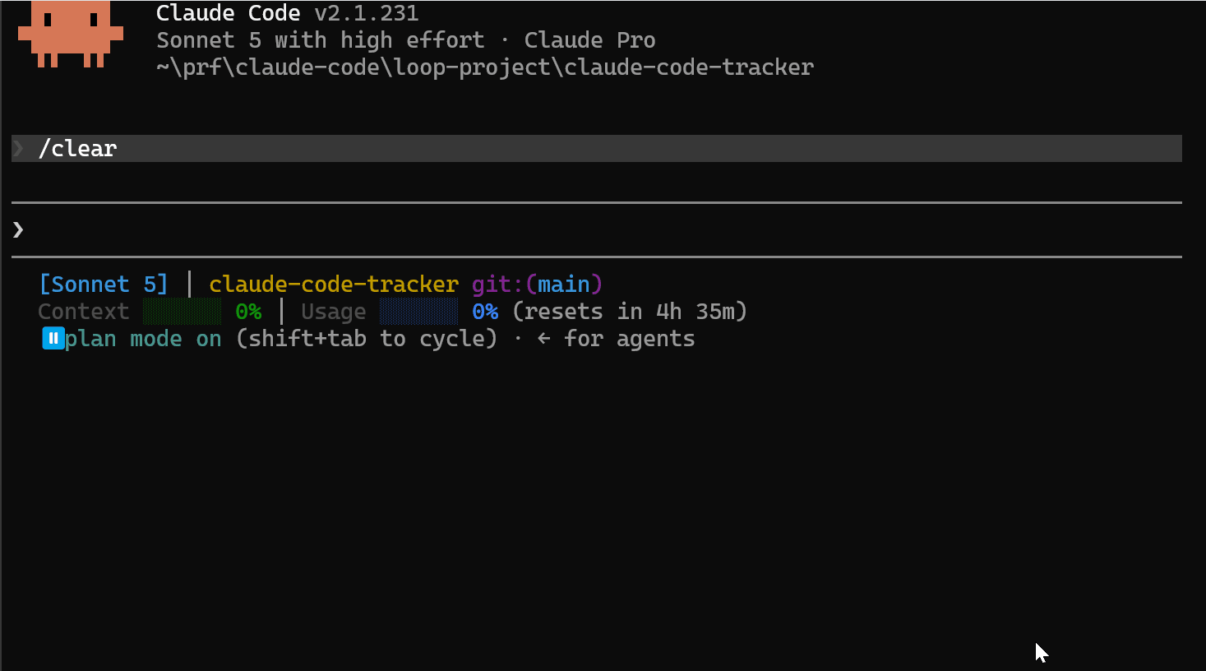Screen dimensions: 1206x671
Task: Click the orange Claude mascot logo
Action: (x=71, y=34)
